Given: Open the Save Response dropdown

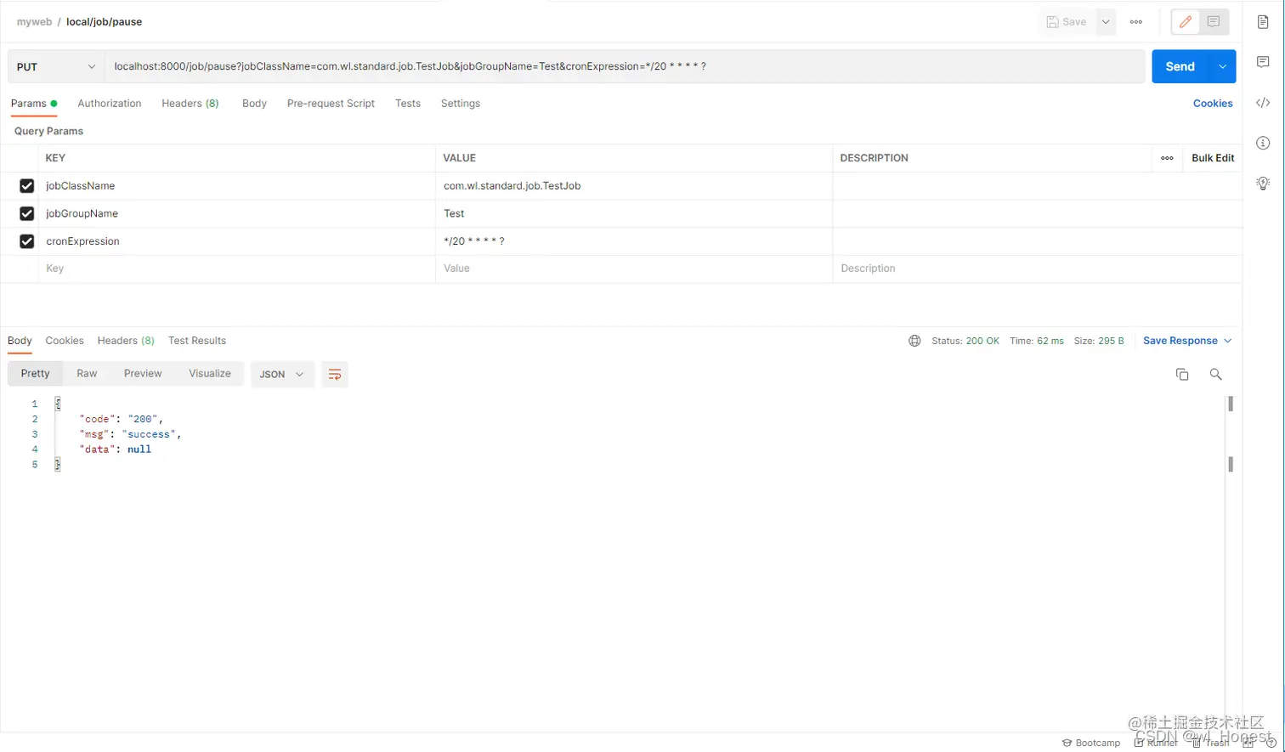Looking at the screenshot, I should coord(1187,341).
